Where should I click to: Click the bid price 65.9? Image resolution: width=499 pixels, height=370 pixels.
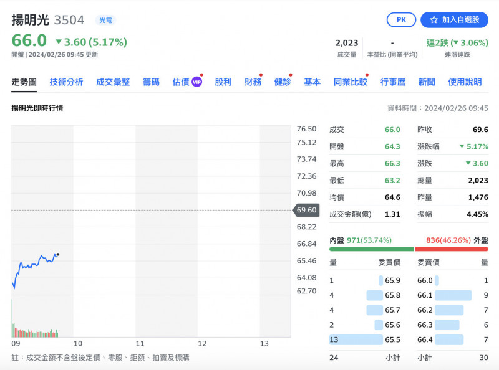pyautogui.click(x=393, y=280)
